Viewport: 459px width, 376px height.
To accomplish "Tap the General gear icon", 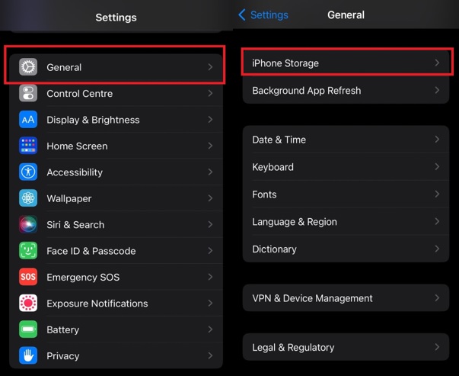I will pyautogui.click(x=28, y=67).
